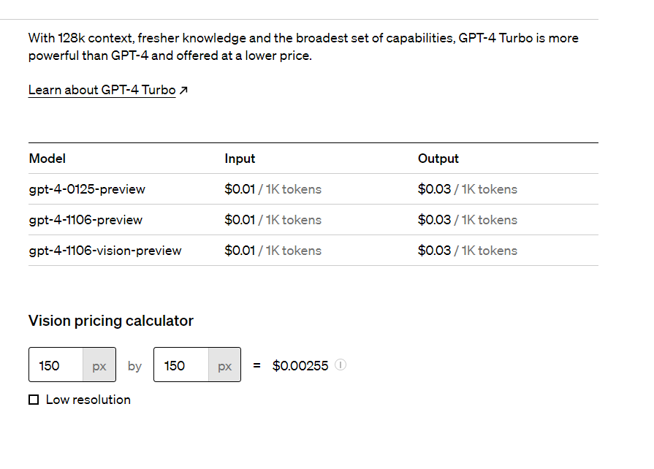Open the Learn about GPT-4 Turbo link

pos(102,90)
